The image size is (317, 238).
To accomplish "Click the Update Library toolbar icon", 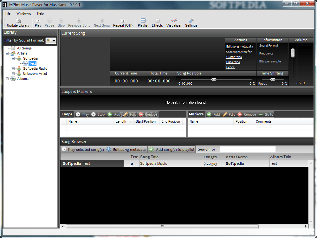I will [18, 23].
